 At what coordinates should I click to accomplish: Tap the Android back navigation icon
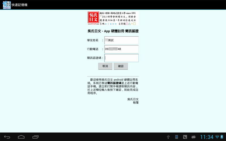(7, 137)
